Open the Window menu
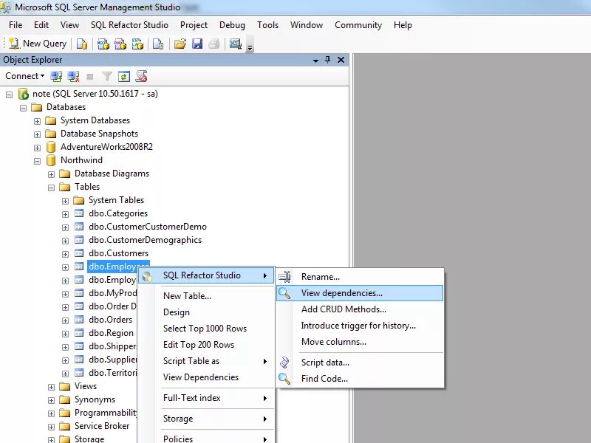 click(x=307, y=25)
